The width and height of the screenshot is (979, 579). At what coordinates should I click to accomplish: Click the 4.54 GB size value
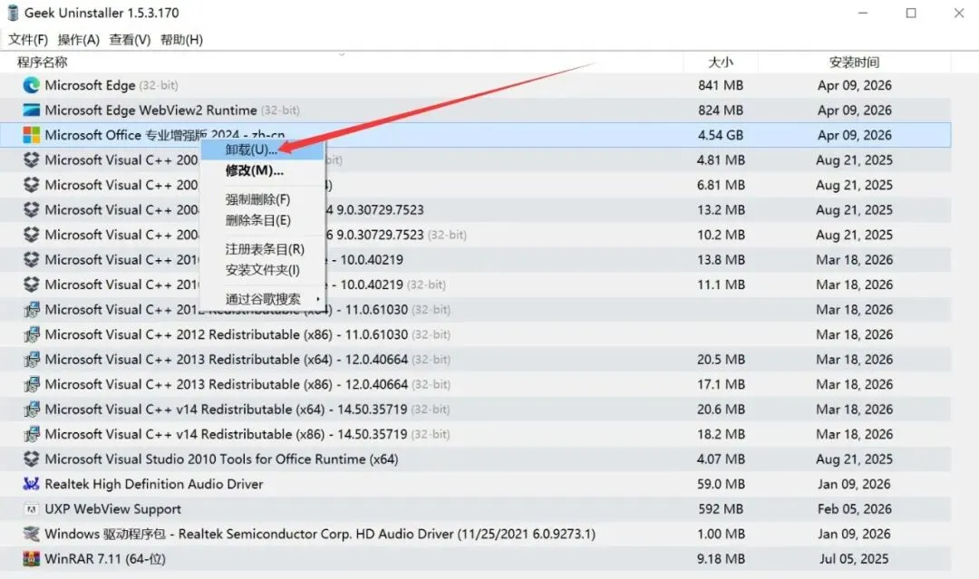pos(721,135)
